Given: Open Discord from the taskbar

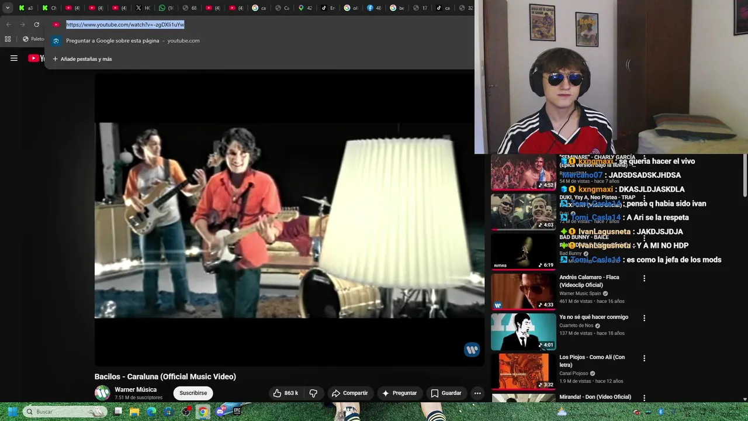Looking at the screenshot, I should (220, 412).
